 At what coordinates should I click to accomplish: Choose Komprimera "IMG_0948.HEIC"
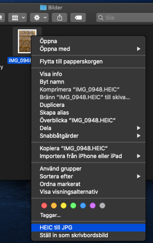pos(88,90)
